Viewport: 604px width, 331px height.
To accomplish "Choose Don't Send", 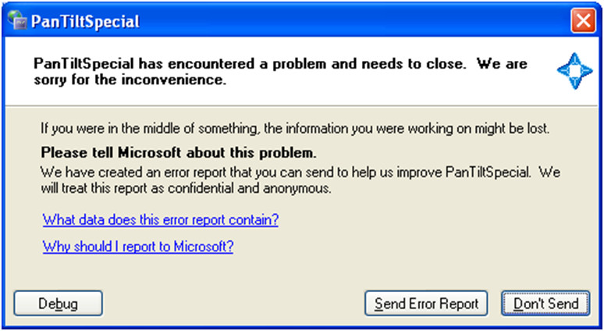I will [x=545, y=303].
